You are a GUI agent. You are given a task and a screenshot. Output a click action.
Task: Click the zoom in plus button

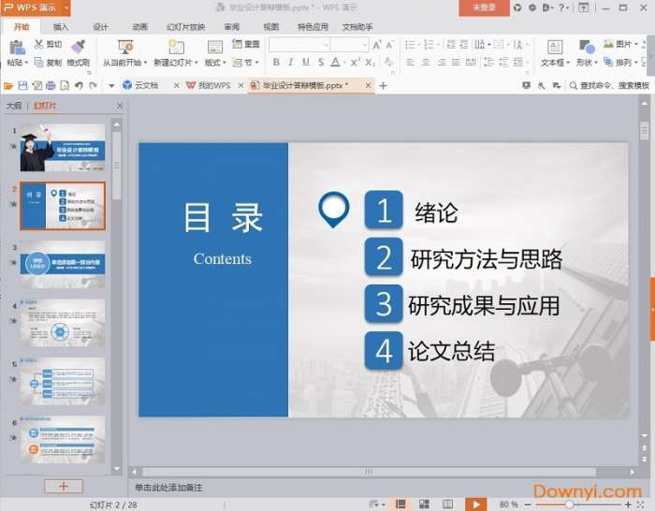[628, 504]
